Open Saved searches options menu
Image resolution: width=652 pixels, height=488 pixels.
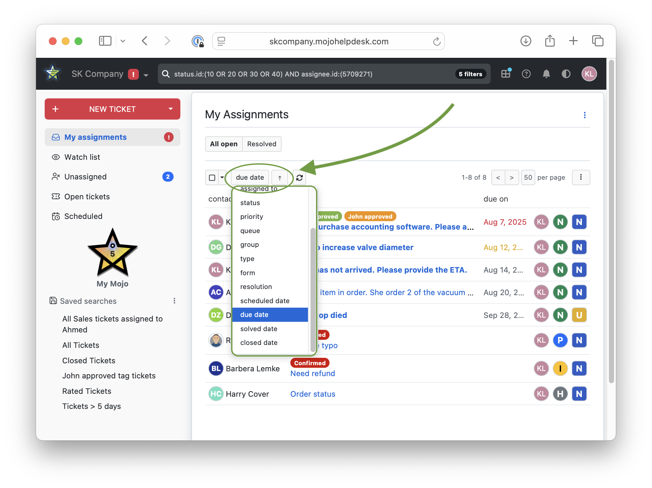[174, 301]
